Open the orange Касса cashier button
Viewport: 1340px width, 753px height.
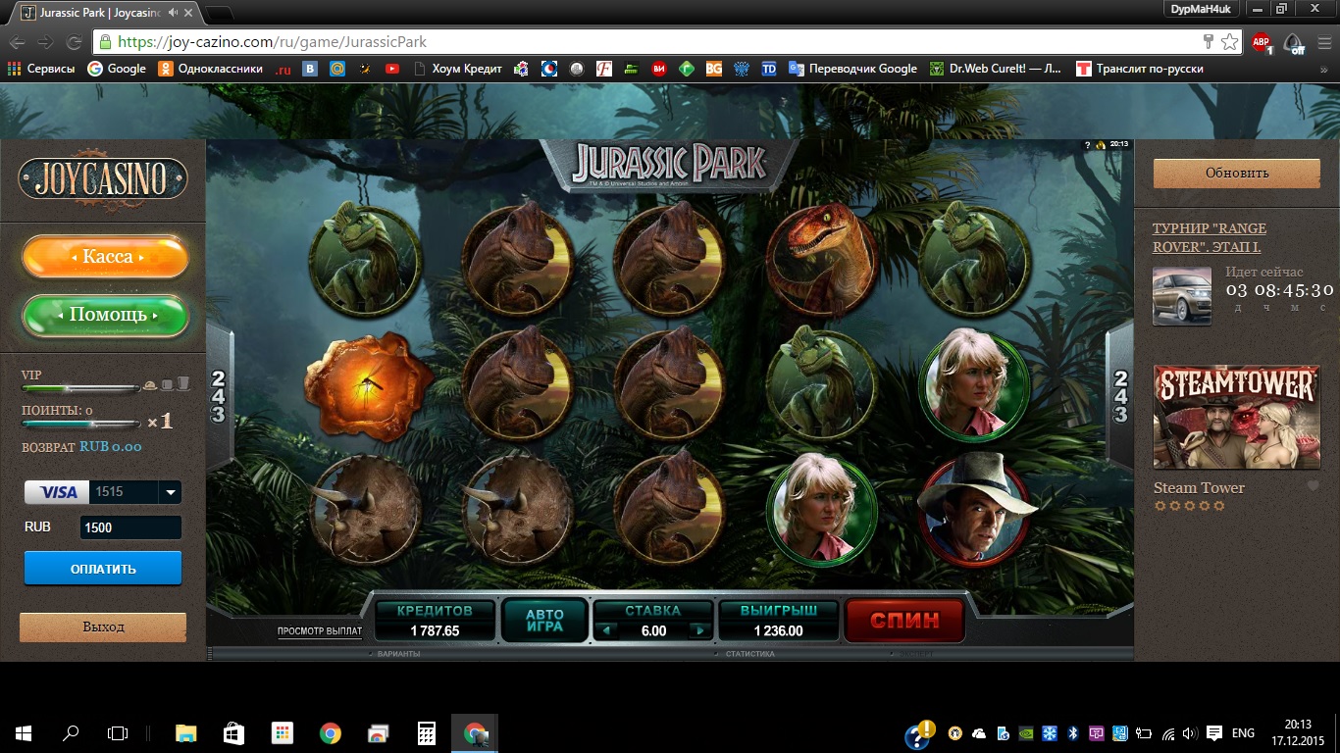click(105, 257)
